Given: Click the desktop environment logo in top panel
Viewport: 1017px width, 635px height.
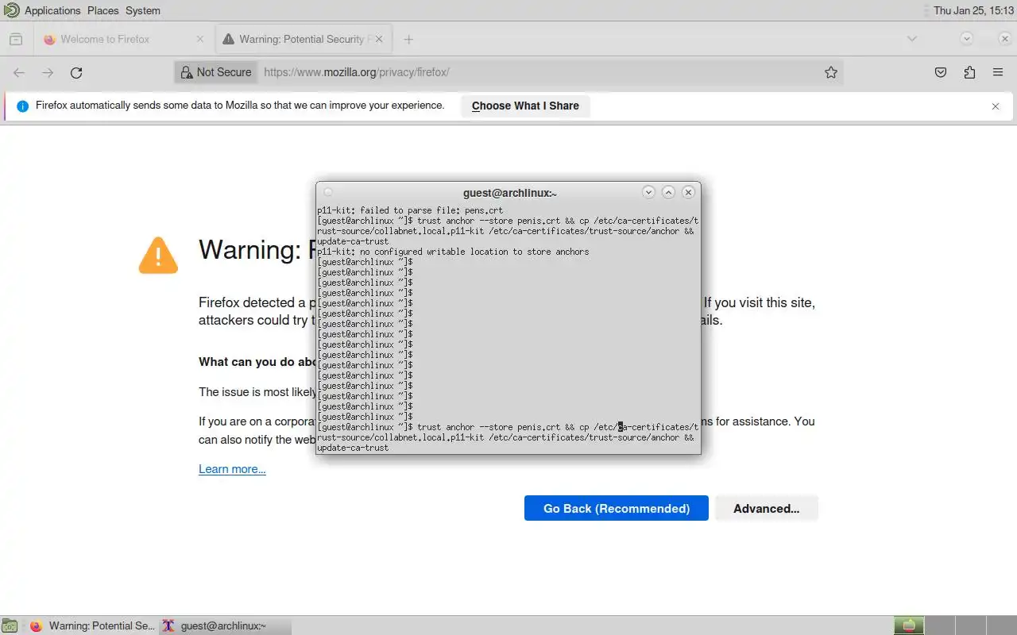Looking at the screenshot, I should (11, 10).
